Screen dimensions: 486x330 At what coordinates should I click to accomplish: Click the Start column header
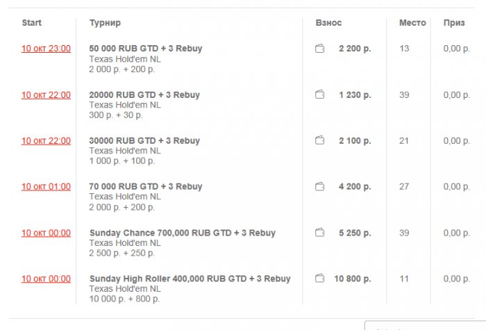(x=32, y=23)
